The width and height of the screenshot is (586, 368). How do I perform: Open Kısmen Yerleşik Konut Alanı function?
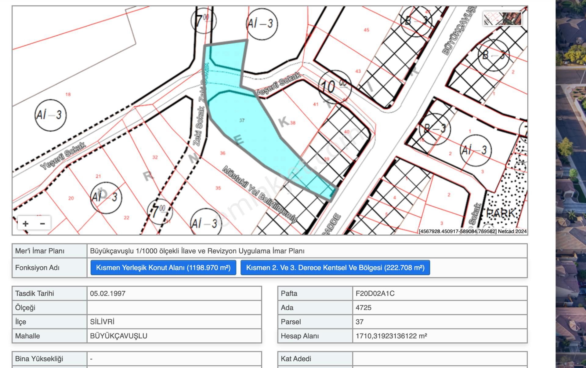(x=163, y=268)
